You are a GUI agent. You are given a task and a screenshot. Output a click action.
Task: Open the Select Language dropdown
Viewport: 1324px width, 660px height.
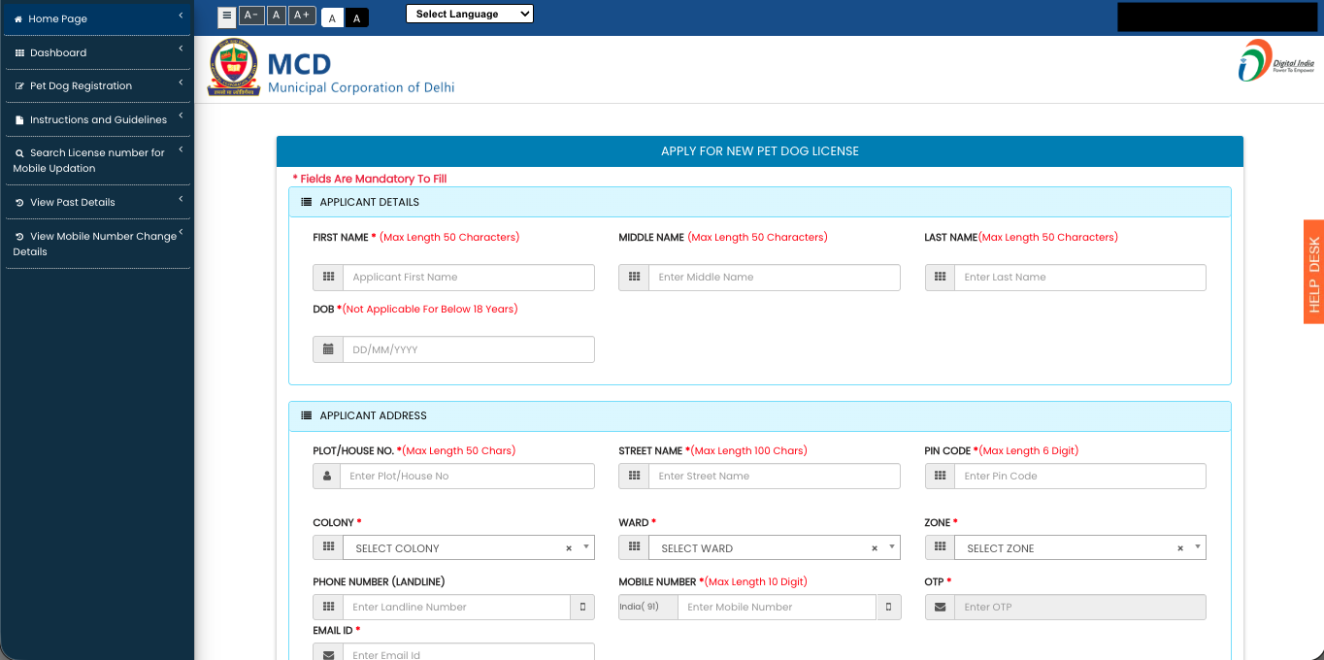[x=470, y=14]
